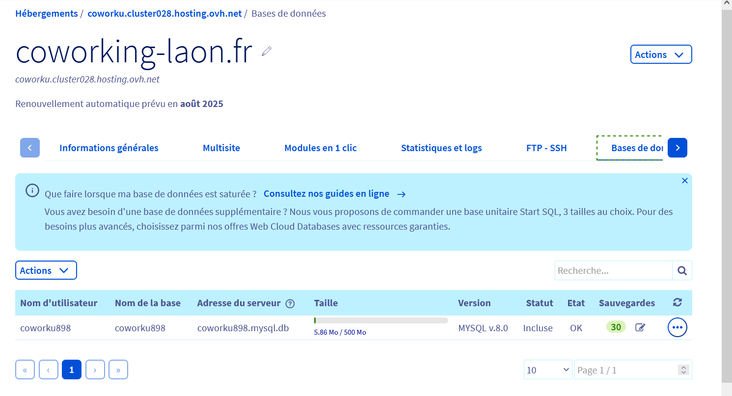Viewport: 732px width, 396px height.
Task: Refresh the database table
Action: click(x=678, y=303)
